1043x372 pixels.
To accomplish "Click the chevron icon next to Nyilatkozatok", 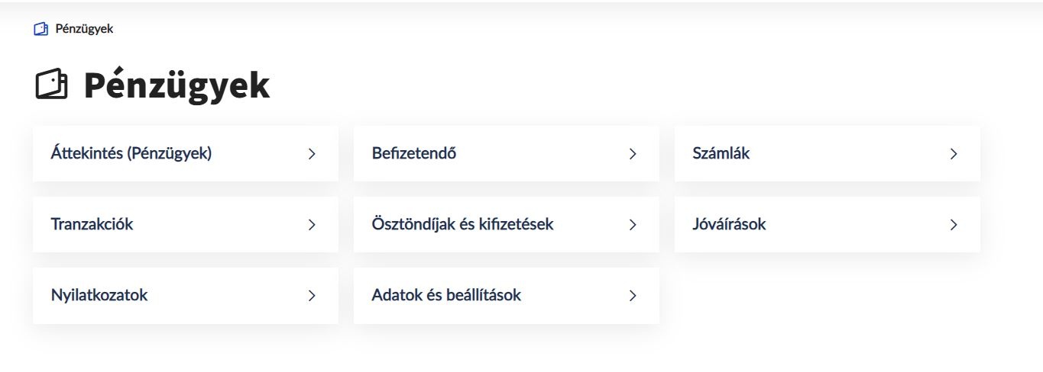I will pyautogui.click(x=312, y=296).
